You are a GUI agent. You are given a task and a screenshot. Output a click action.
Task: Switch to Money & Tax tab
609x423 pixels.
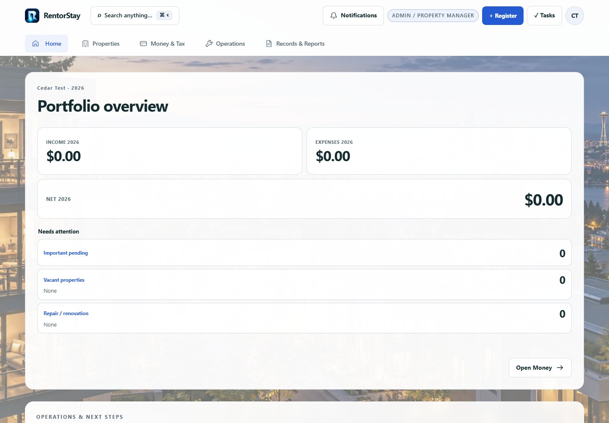[x=162, y=44]
